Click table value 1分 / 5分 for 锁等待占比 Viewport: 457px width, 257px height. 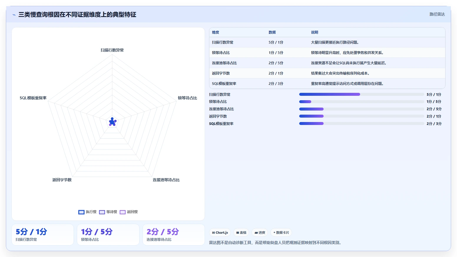(276, 53)
